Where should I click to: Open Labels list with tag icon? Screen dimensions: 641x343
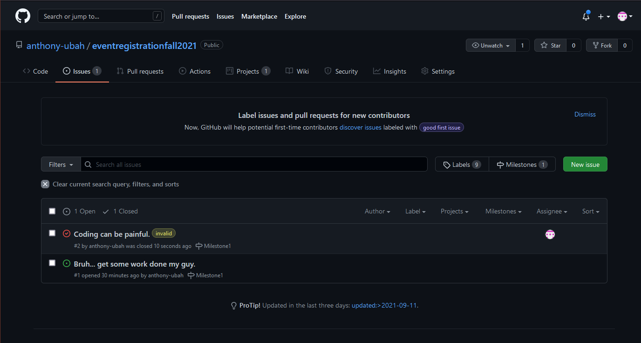pos(462,165)
